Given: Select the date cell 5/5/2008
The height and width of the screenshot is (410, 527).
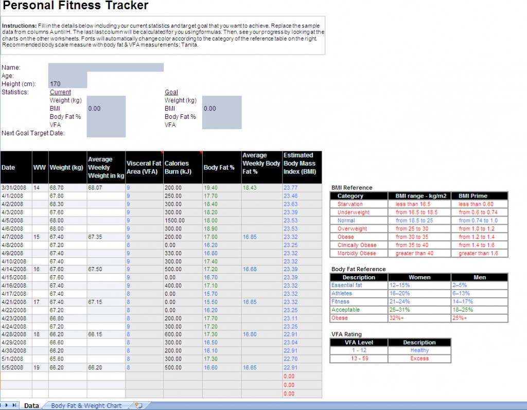Looking at the screenshot, I should 16,368.
